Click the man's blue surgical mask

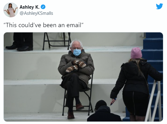[77, 52]
